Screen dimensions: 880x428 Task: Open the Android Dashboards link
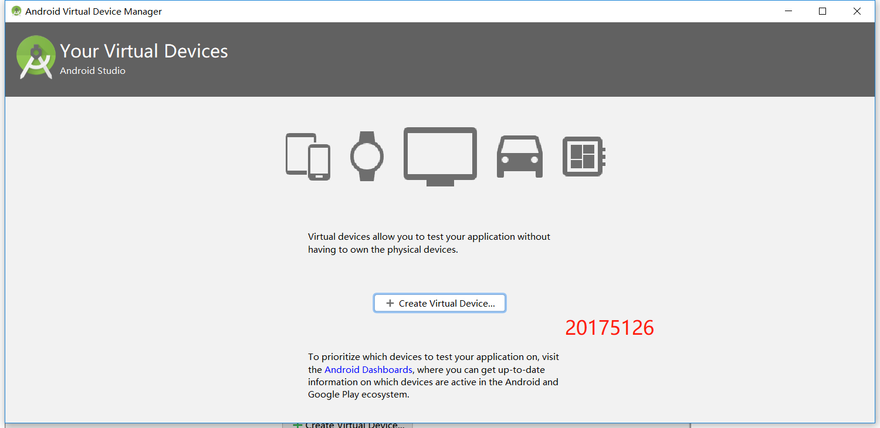pyautogui.click(x=368, y=369)
